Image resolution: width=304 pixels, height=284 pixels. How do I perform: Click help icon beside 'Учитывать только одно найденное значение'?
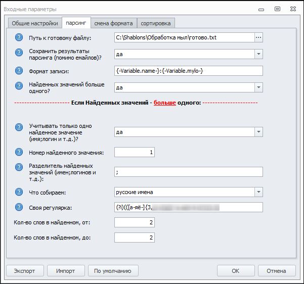19,127
